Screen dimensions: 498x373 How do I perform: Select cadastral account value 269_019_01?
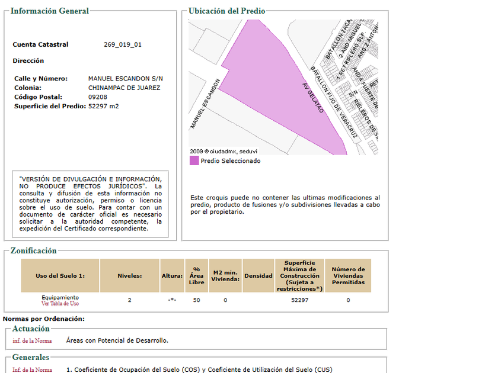123,44
